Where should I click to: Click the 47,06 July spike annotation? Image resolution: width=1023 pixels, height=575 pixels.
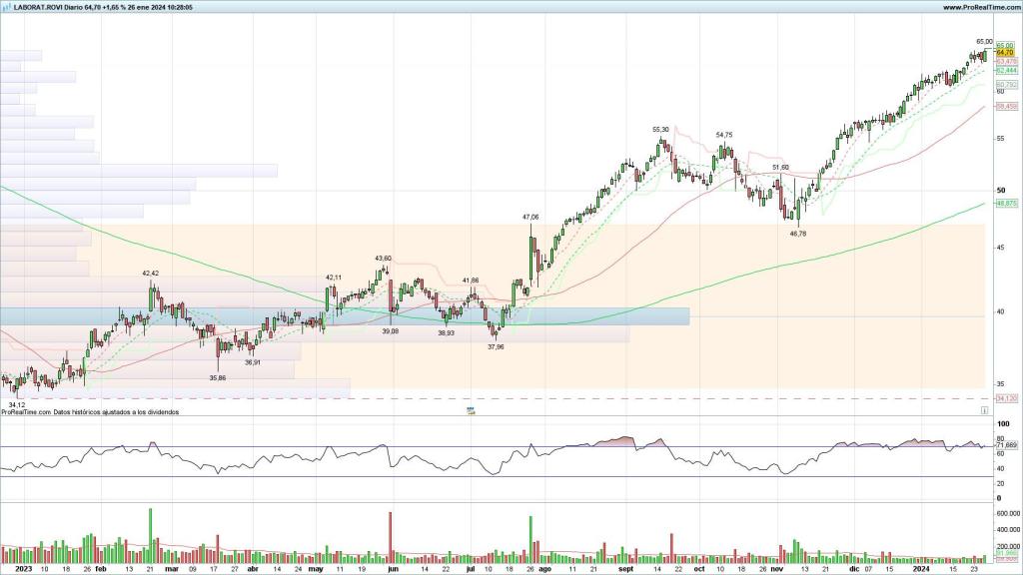[530, 217]
